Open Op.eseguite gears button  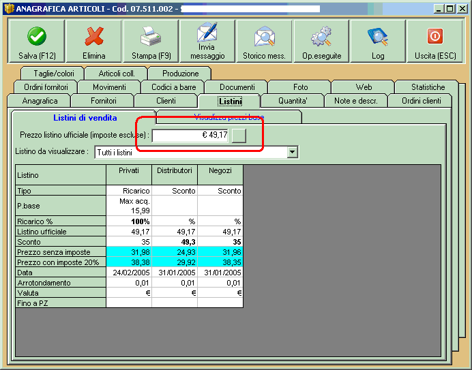coord(321,41)
